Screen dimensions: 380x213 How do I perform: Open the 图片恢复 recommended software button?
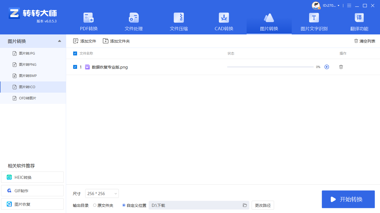click(x=33, y=204)
